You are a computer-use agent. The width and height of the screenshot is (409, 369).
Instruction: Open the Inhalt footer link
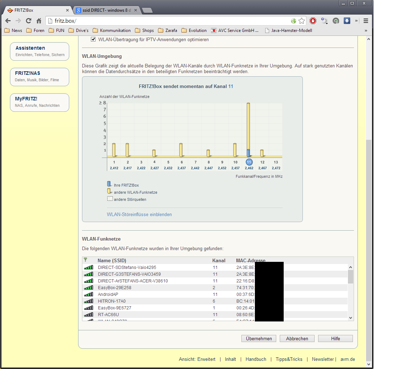[230, 359]
